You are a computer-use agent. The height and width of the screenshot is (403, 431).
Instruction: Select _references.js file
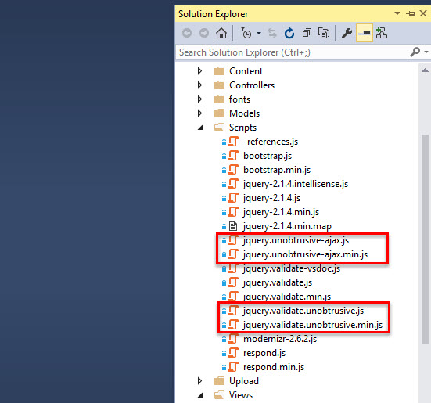point(271,142)
